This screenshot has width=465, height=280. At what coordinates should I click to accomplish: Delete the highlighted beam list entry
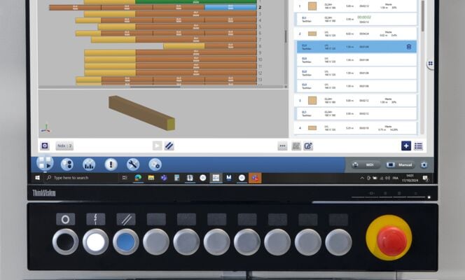pyautogui.click(x=408, y=47)
